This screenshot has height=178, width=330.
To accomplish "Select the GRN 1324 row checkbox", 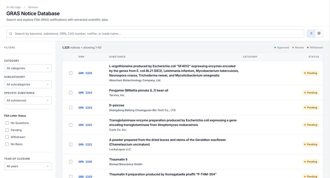I will (x=71, y=93).
